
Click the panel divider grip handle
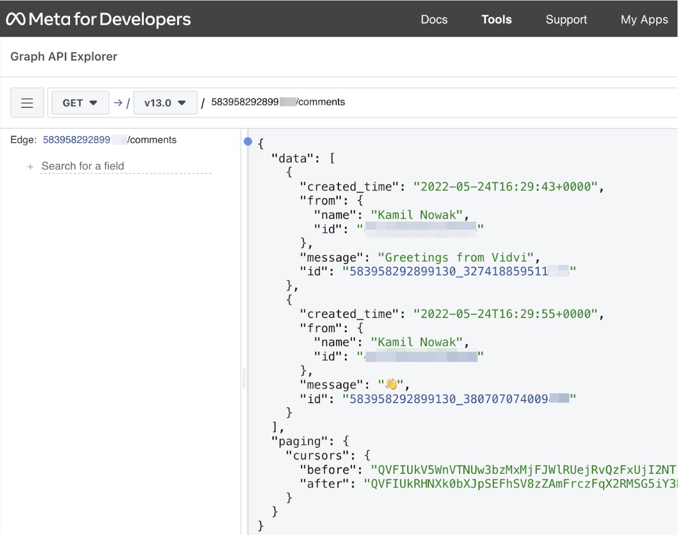(x=244, y=379)
